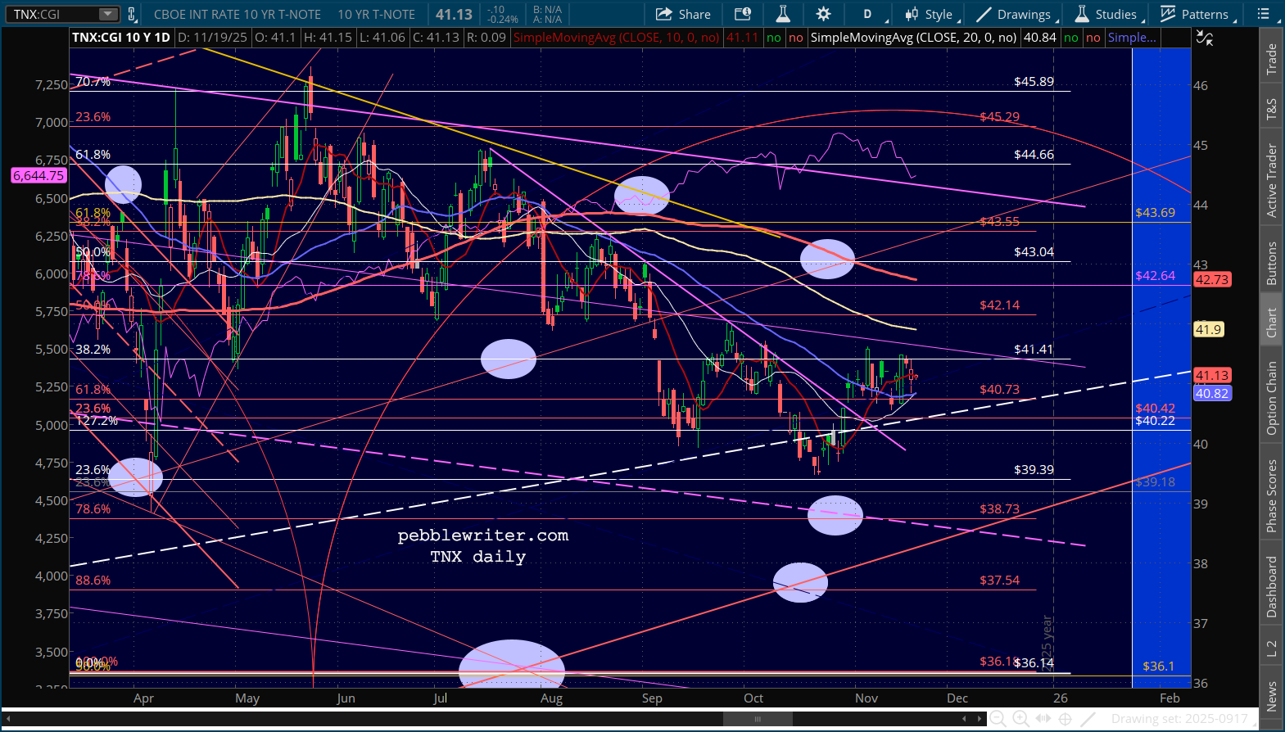Click the TNX:CGI 10 Y 1D chart title
Viewport: 1285px width, 732px height.
[121, 38]
